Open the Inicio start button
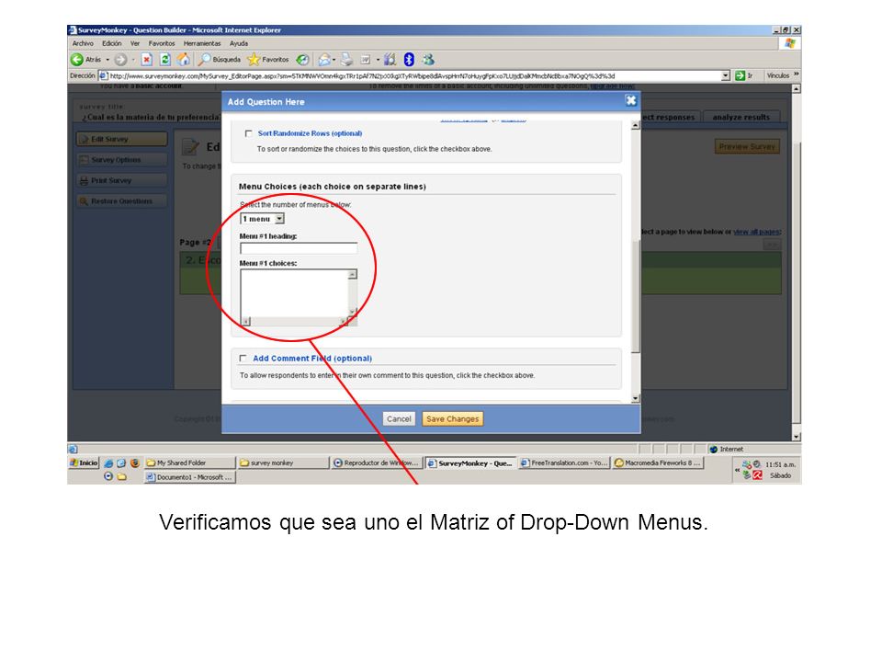This screenshot has width=882, height=662. [x=84, y=462]
